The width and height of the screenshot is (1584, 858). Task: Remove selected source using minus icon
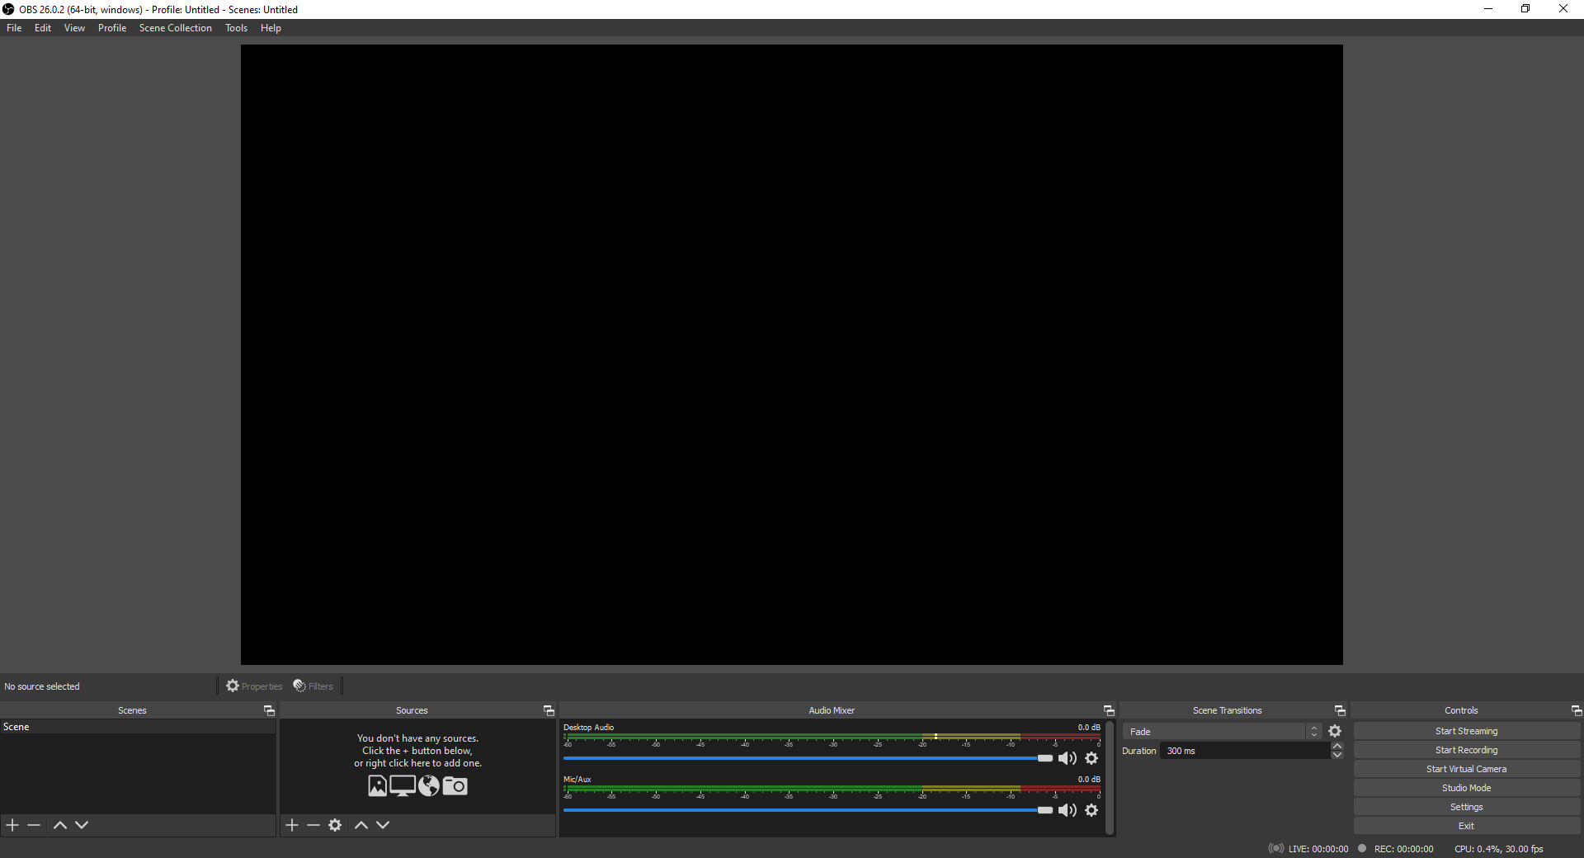click(313, 825)
